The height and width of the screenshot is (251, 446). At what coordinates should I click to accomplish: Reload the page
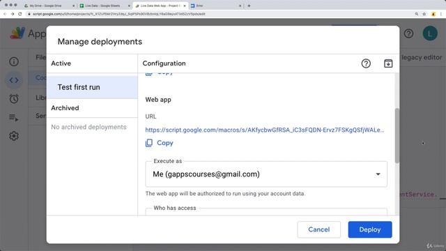(x=20, y=14)
